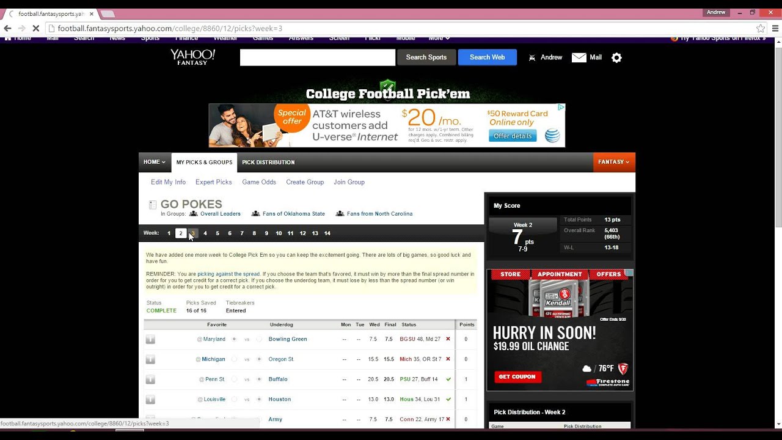
Task: Click the Andrew Chrome profile button
Action: point(716,12)
